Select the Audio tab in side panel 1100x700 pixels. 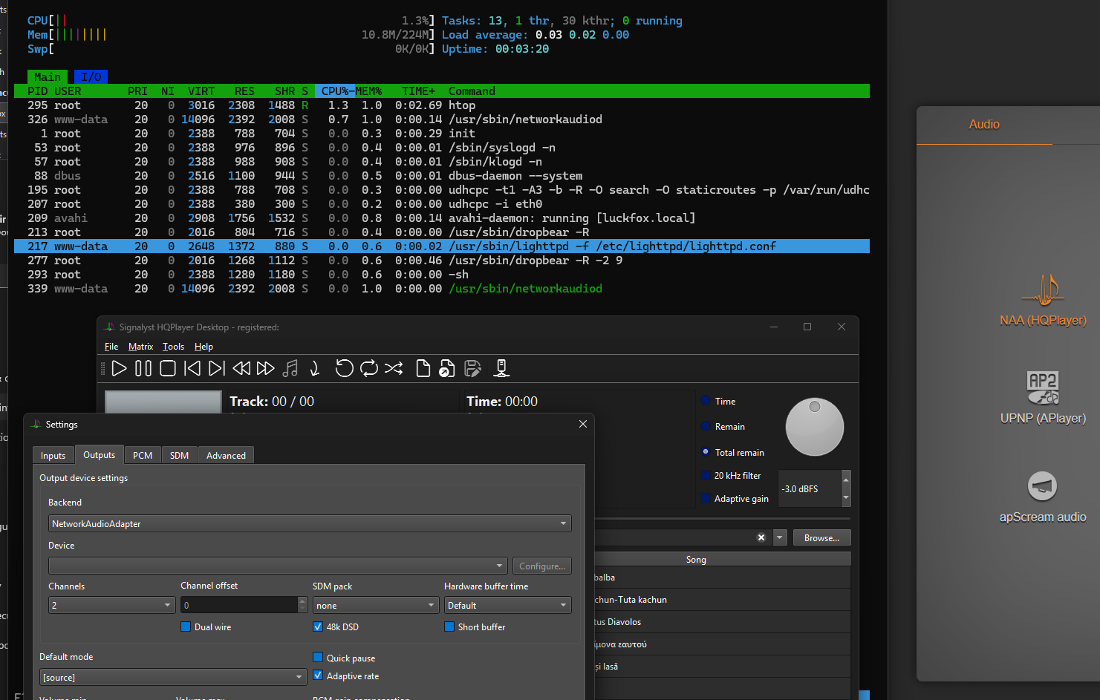984,125
